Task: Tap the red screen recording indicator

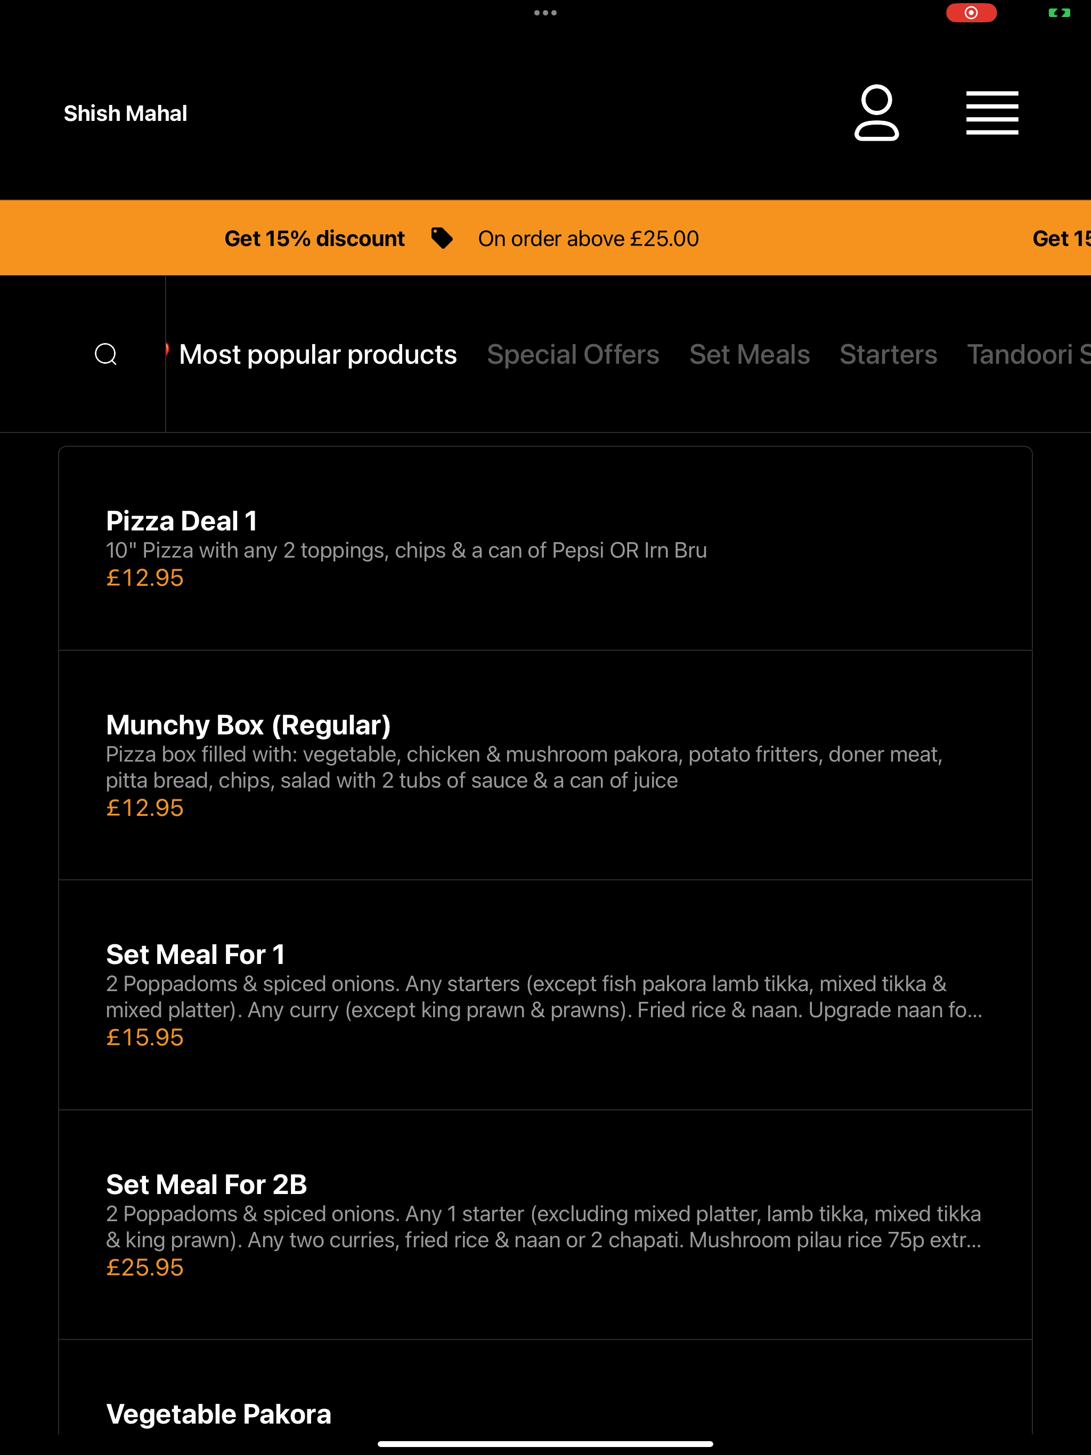Action: point(971,12)
